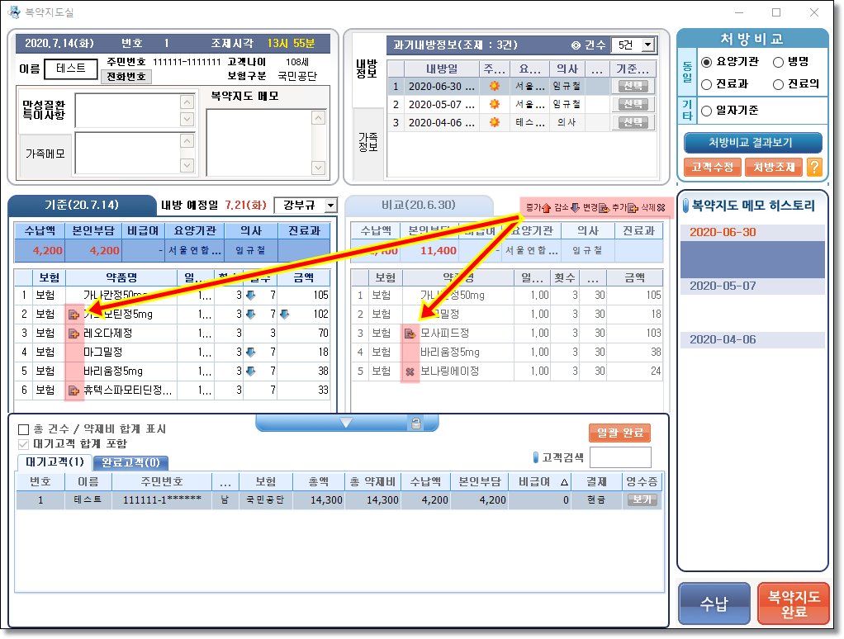The image size is (844, 639).
Task: Click the 처방비교 결과보기 button
Action: point(752,143)
